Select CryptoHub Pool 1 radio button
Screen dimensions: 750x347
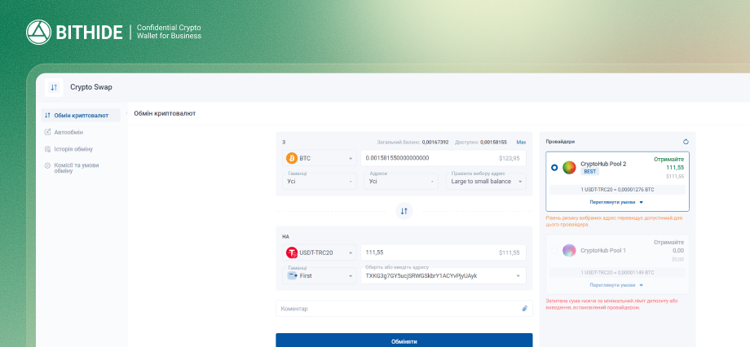[x=554, y=250]
